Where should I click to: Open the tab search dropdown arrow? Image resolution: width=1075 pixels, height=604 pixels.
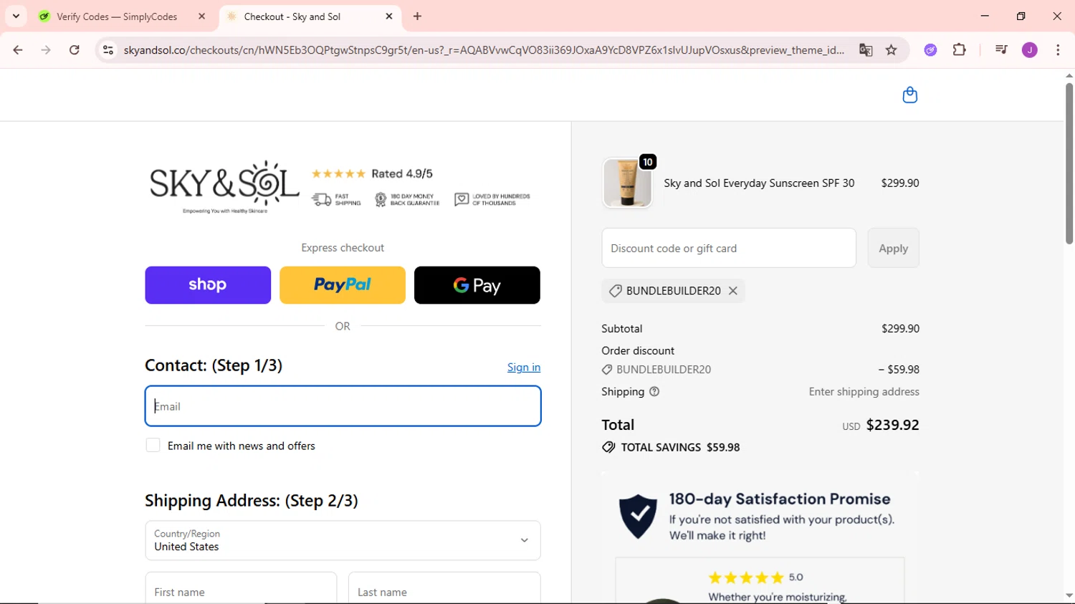pos(16,16)
